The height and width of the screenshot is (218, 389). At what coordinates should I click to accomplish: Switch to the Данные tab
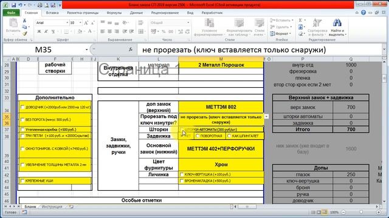click(x=136, y=13)
